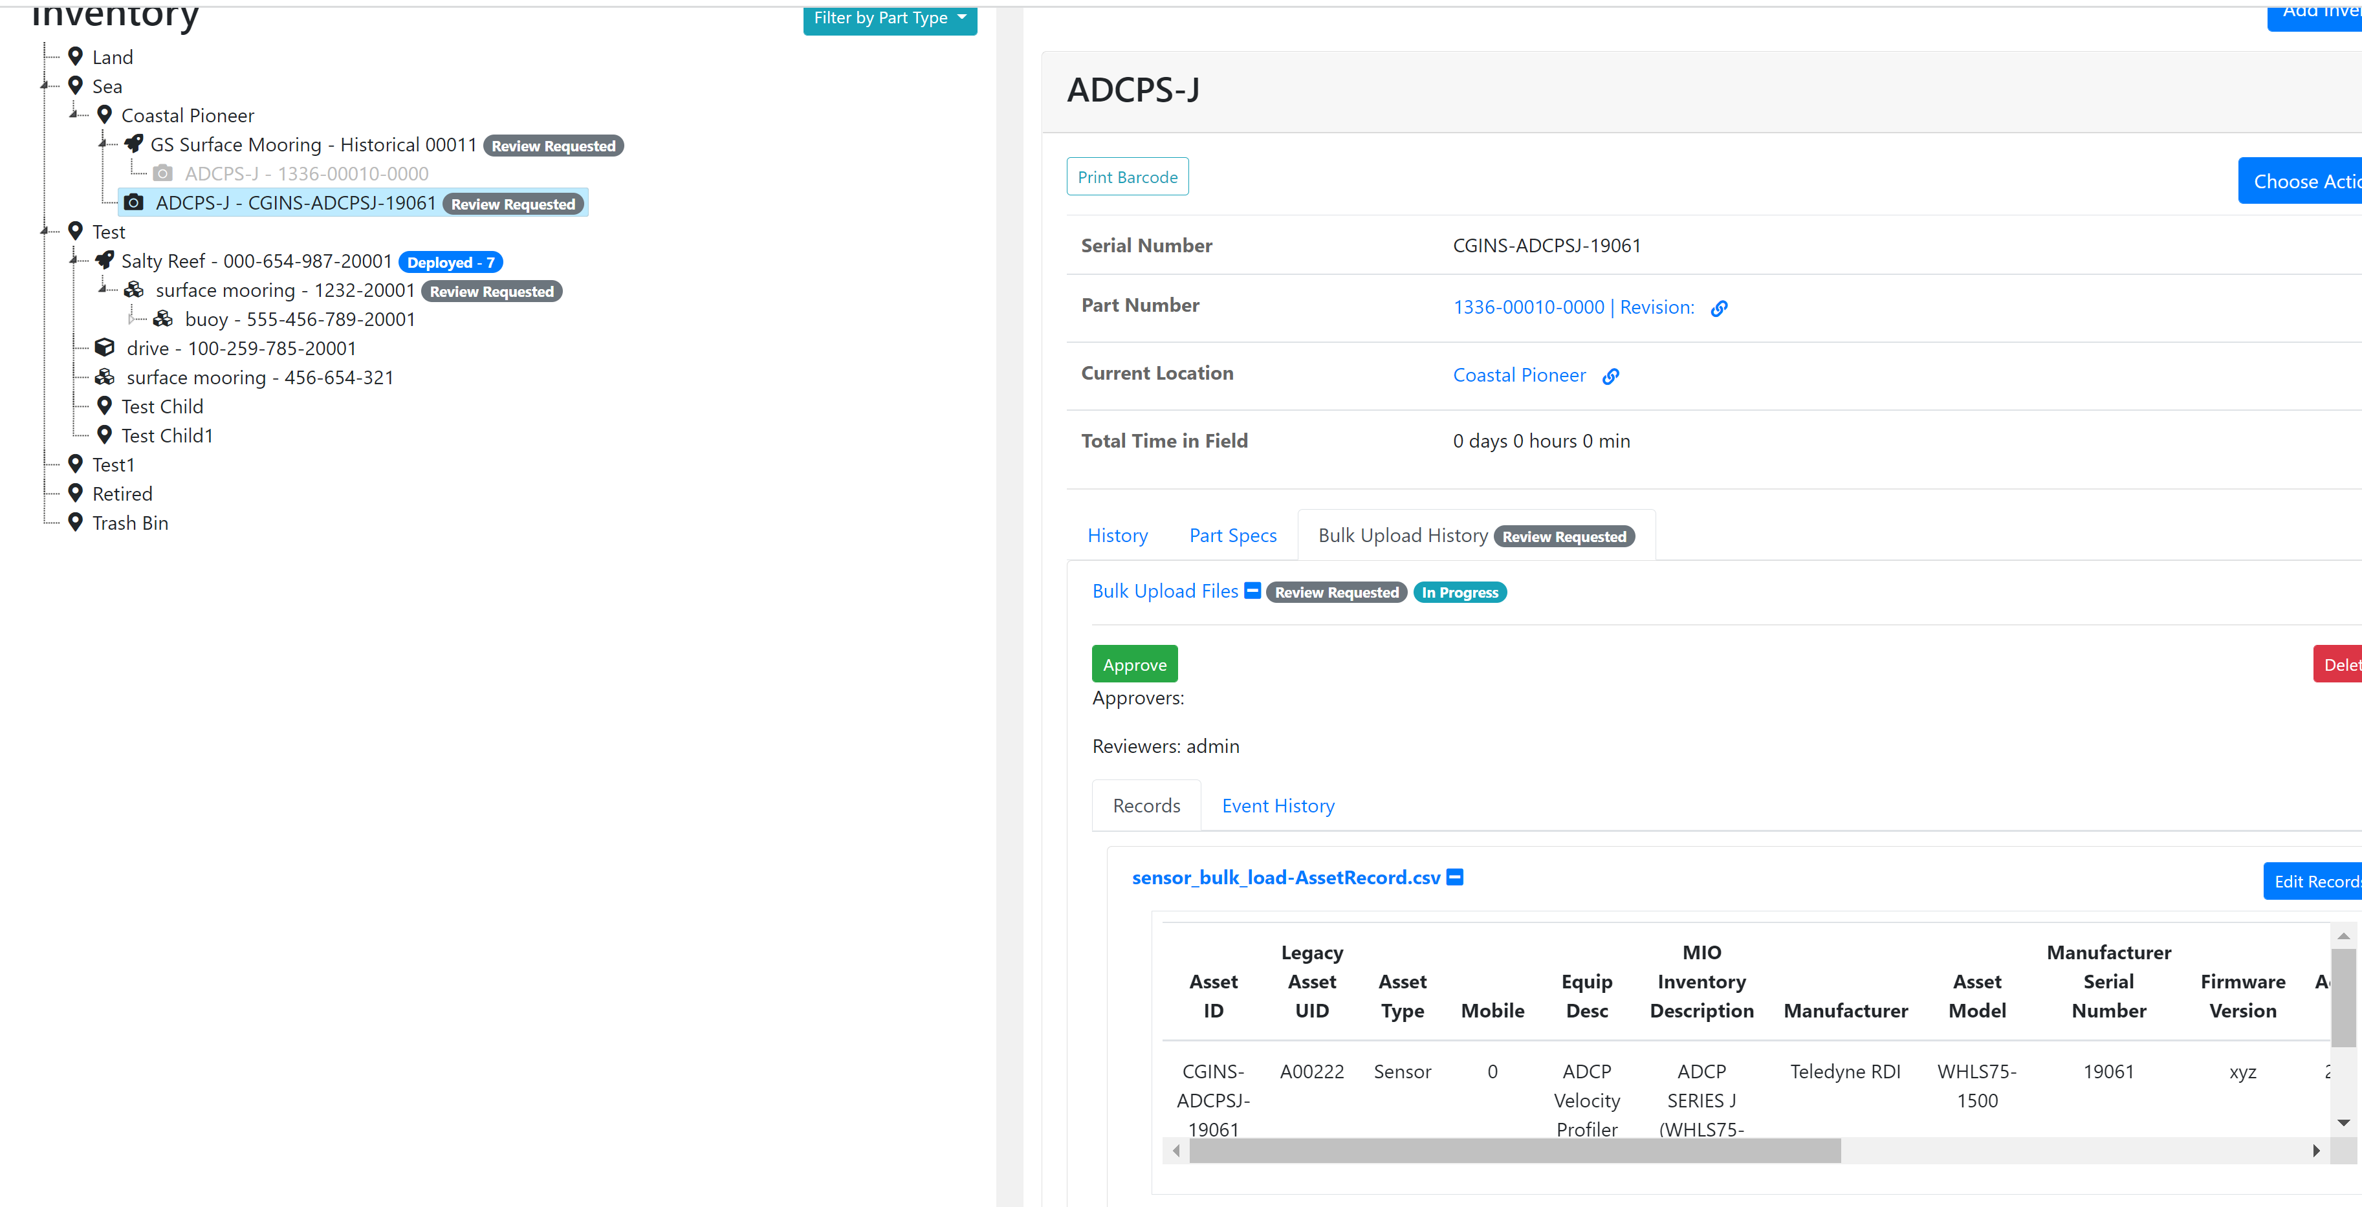This screenshot has width=2362, height=1207.
Task: Click the camera icon beside ADCPS-J - CGINS-ADCPSJ-19061
Action: coord(134,202)
